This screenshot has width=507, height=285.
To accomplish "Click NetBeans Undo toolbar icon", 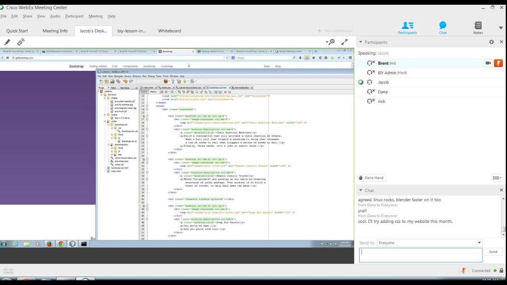I will 125,81.
